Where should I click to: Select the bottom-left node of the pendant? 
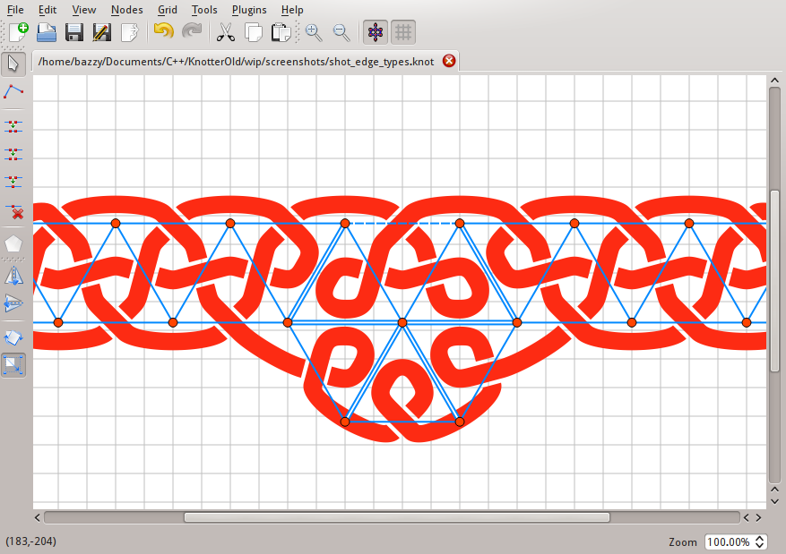click(345, 422)
